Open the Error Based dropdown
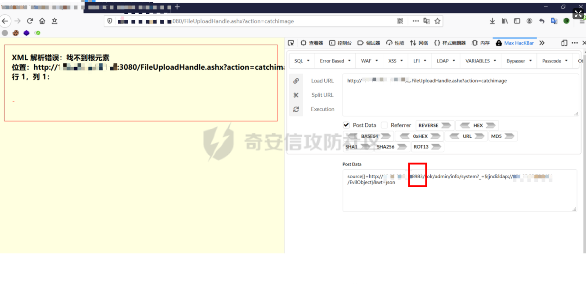Image resolution: width=586 pixels, height=284 pixels. point(335,61)
